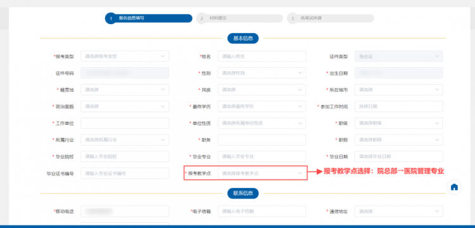Click the 毕业证书编号 input field
The width and height of the screenshot is (475, 228).
tap(125, 173)
